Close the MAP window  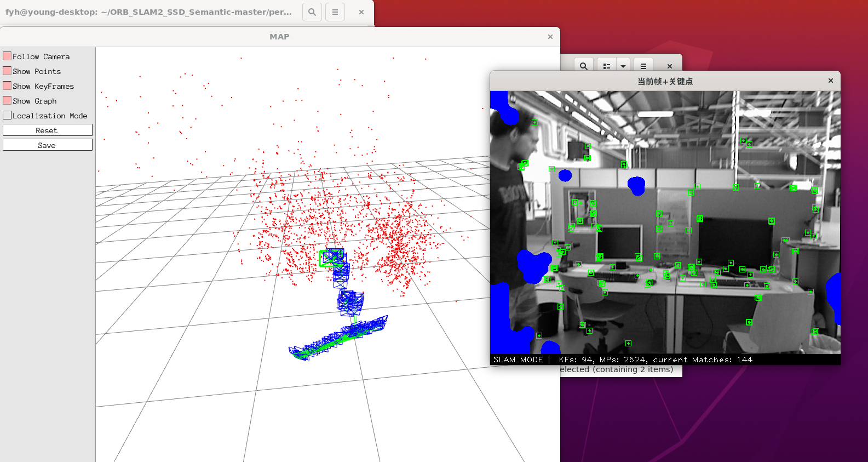550,37
